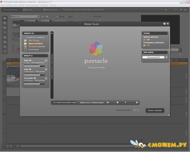This screenshot has width=190, height=152.
Task: Open the Инструментарий menu
Action: point(32,5)
